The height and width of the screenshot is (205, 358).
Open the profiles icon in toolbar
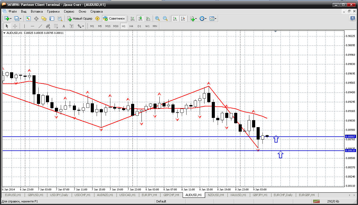point(17,18)
